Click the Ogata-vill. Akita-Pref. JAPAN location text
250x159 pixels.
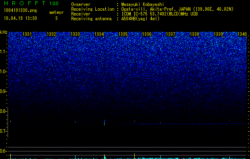coord(177,9)
